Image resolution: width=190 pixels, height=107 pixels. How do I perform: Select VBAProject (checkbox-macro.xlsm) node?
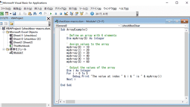[x=28, y=29]
